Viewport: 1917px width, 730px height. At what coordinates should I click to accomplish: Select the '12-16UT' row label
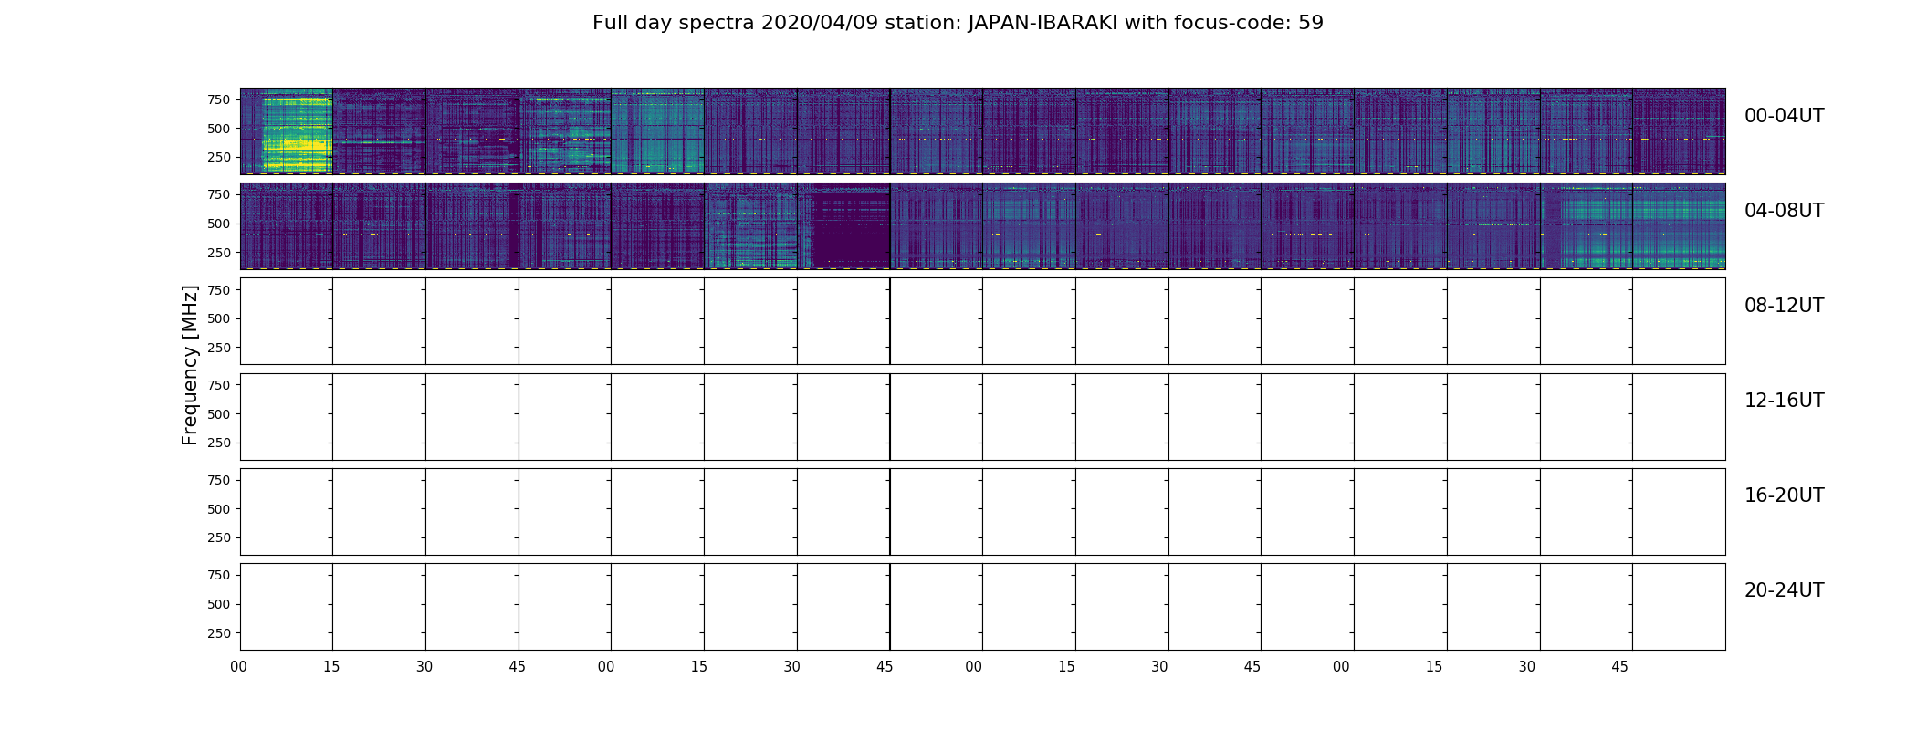pos(1784,401)
